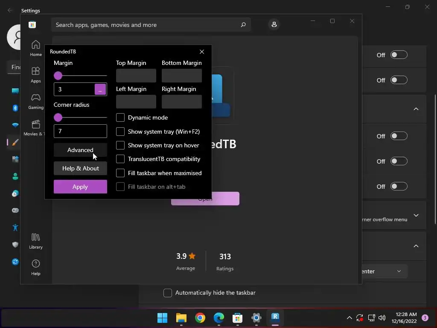This screenshot has height=328, width=437.
Task: Click the Settings window scrollbar
Action: pyautogui.click(x=435, y=159)
